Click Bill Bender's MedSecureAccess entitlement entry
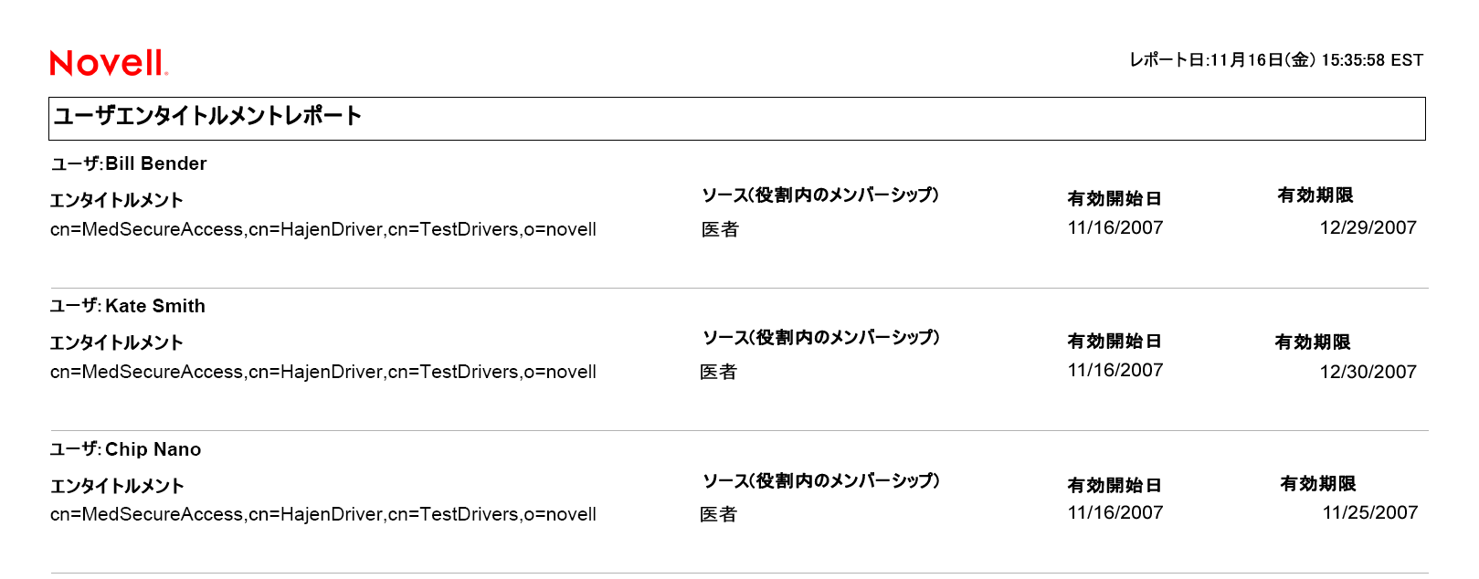This screenshot has width=1479, height=579. click(x=322, y=229)
